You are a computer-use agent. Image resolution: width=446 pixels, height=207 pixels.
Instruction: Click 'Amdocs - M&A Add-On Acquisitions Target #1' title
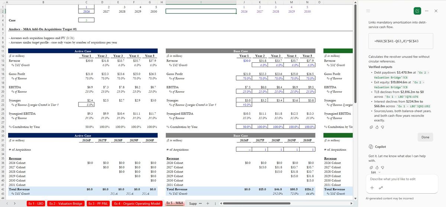click(43, 29)
